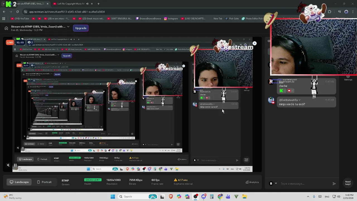357x201 pixels.
Task: Click the 7956 Kbps bitrate value
Action: coord(136,180)
